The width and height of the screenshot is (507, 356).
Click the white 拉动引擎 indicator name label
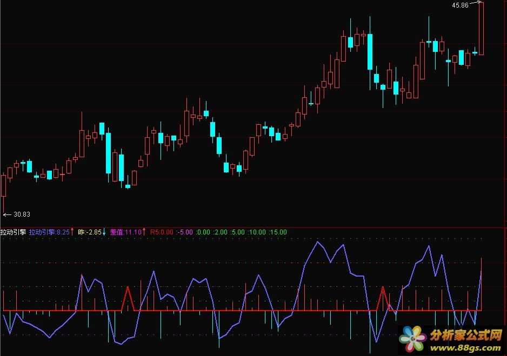(14, 232)
